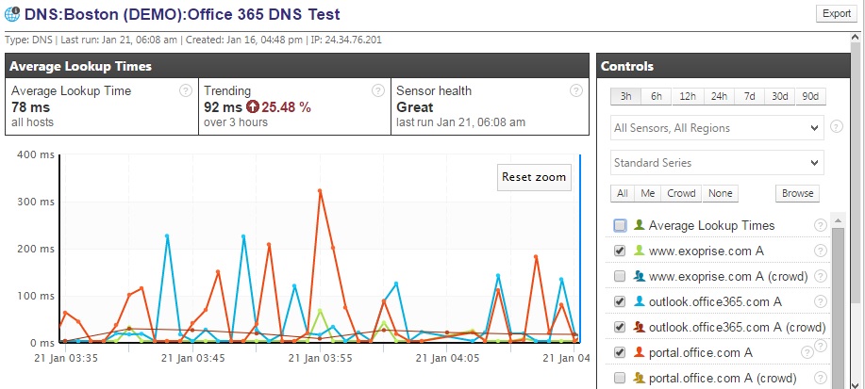Open help icon for www.exoprise.com A row
The height and width of the screenshot is (389, 865).
[821, 251]
